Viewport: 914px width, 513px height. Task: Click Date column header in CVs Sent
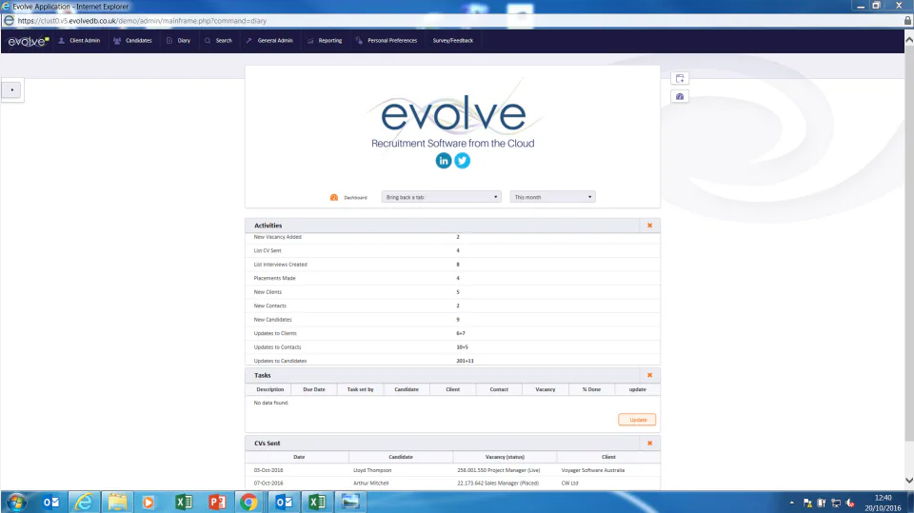(x=299, y=457)
